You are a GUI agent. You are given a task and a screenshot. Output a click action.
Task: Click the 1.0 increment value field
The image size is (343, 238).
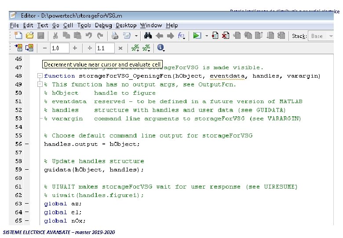click(59, 48)
